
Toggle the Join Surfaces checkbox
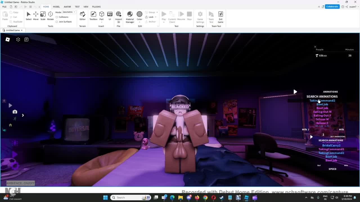click(x=57, y=22)
